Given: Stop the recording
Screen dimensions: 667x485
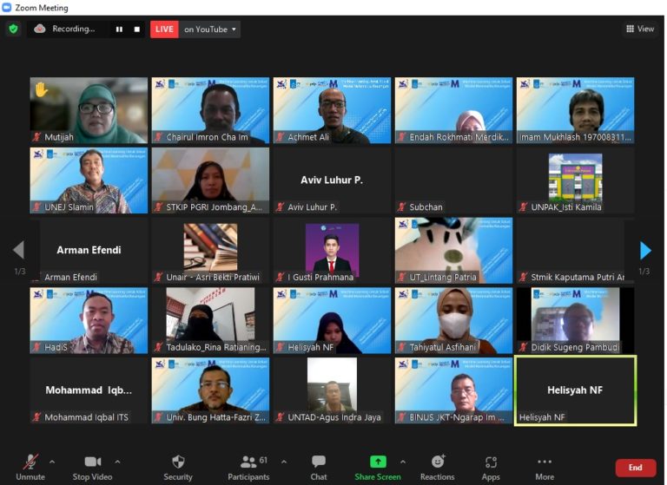Looking at the screenshot, I should tap(136, 29).
